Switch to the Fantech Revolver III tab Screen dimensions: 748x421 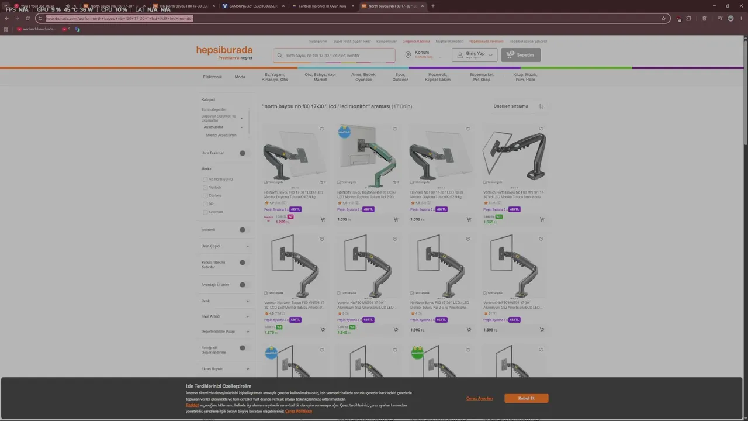[x=323, y=6]
